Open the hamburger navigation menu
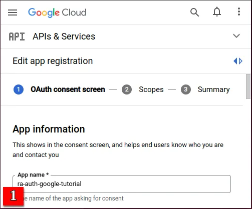Viewport: 252px width, 209px height. (13, 12)
